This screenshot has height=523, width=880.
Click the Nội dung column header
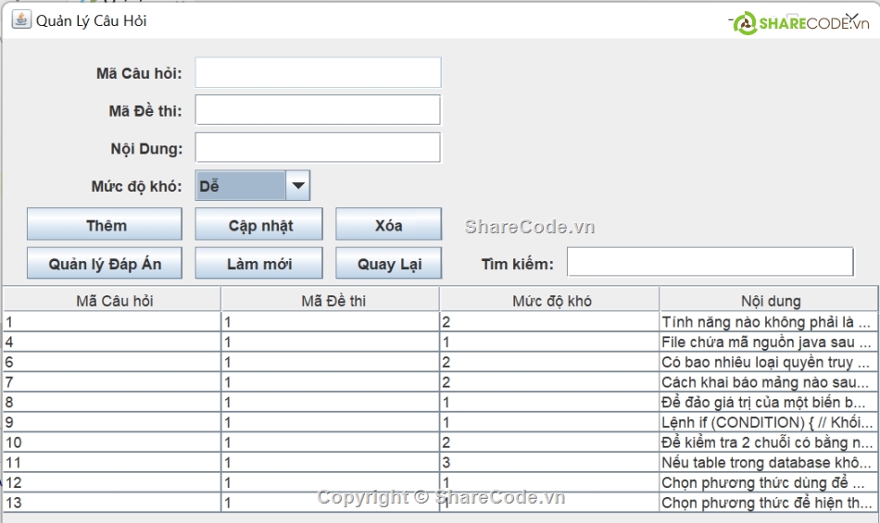pos(771,301)
